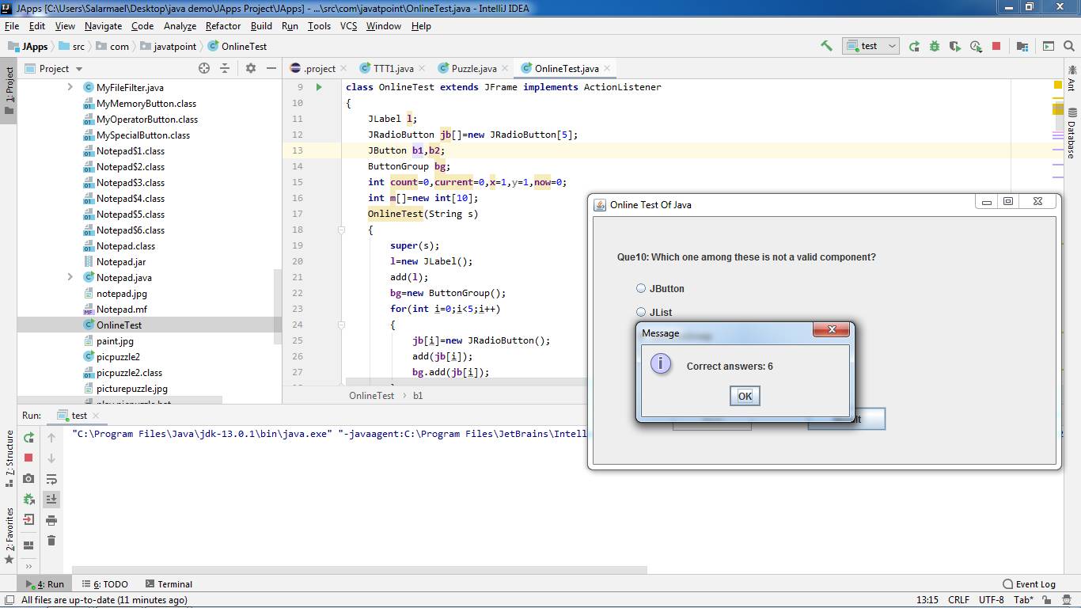The image size is (1081, 608).
Task: Click OK in the Message dialog
Action: (745, 396)
